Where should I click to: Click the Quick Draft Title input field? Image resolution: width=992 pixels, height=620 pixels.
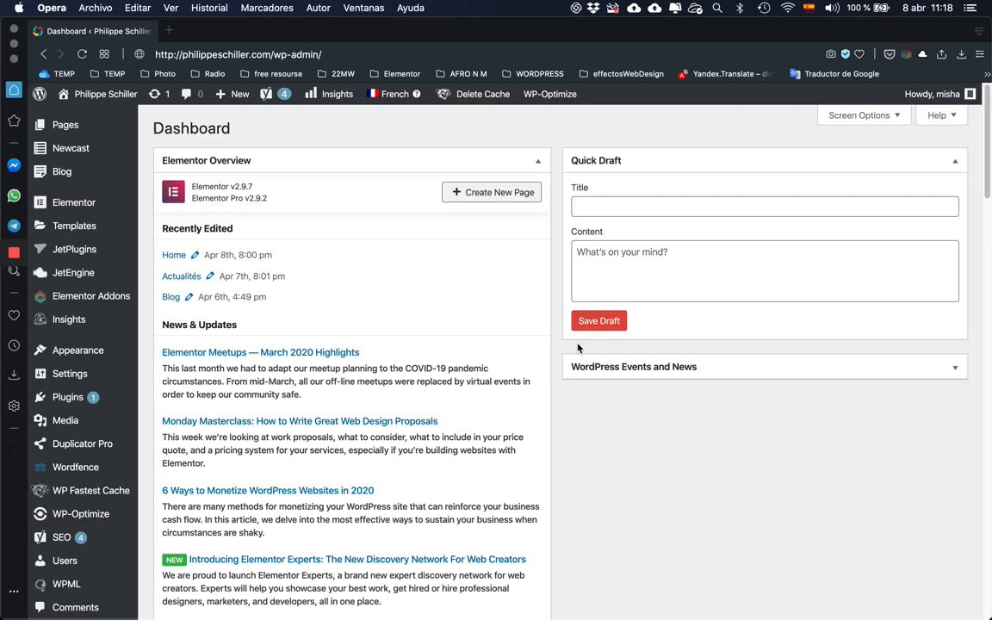coord(765,207)
